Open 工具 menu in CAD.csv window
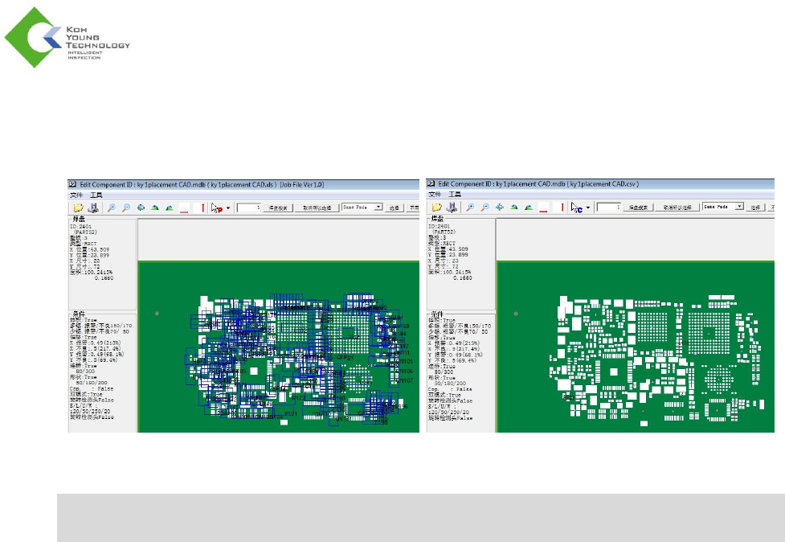The width and height of the screenshot is (785, 542). (455, 195)
